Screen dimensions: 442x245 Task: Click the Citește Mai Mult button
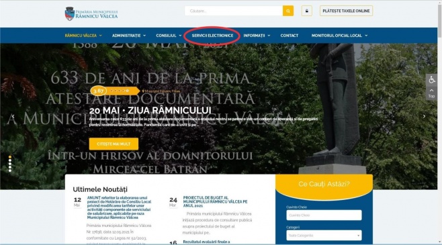[114, 144]
